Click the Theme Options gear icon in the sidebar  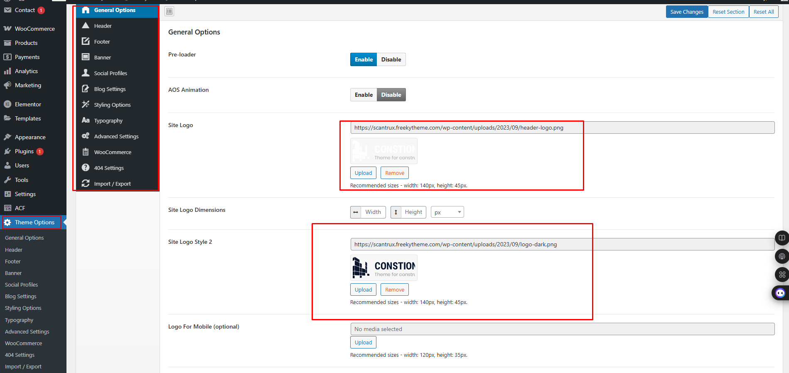click(x=7, y=223)
